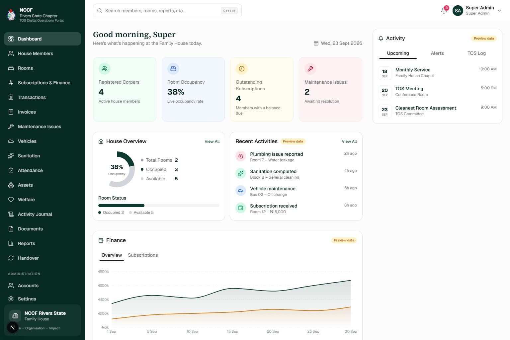The width and height of the screenshot is (510, 340).
Task: Click the Registered Corpers people icon
Action: (x=105, y=69)
